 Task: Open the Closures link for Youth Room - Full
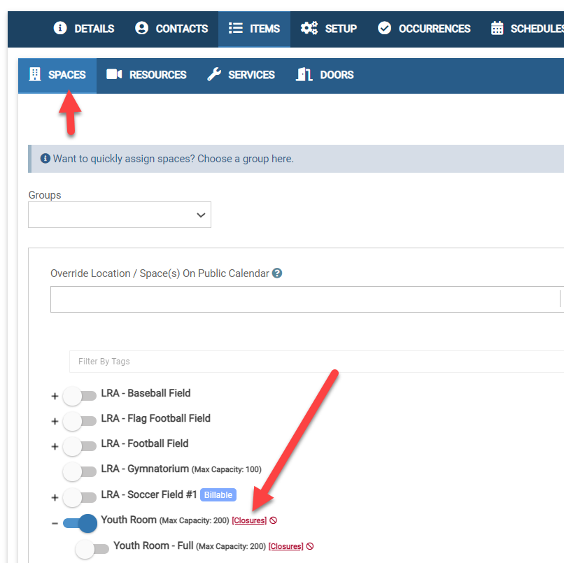285,546
